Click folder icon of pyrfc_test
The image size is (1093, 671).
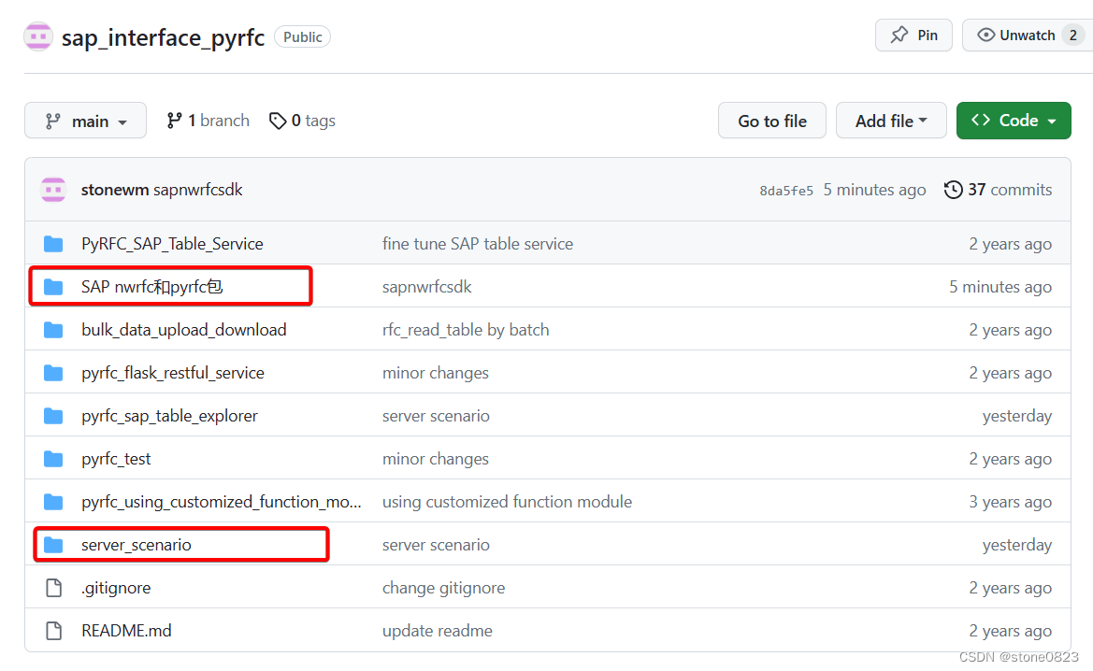[53, 459]
